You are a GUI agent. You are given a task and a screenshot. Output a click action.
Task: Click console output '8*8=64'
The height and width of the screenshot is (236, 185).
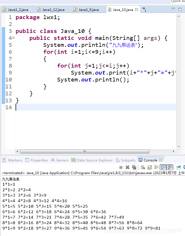135,223
